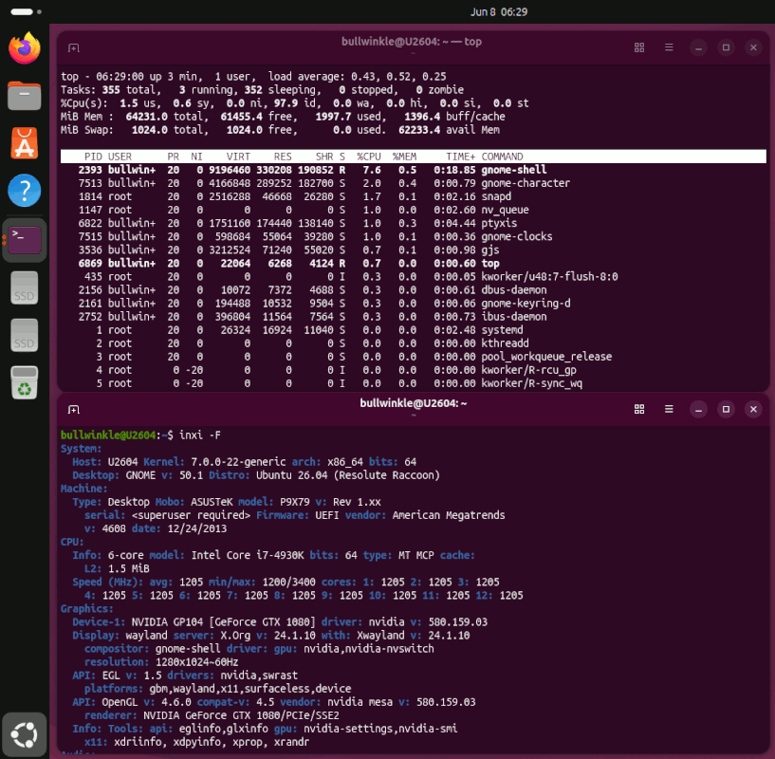Click the 'inxi -F' command text

200,435
